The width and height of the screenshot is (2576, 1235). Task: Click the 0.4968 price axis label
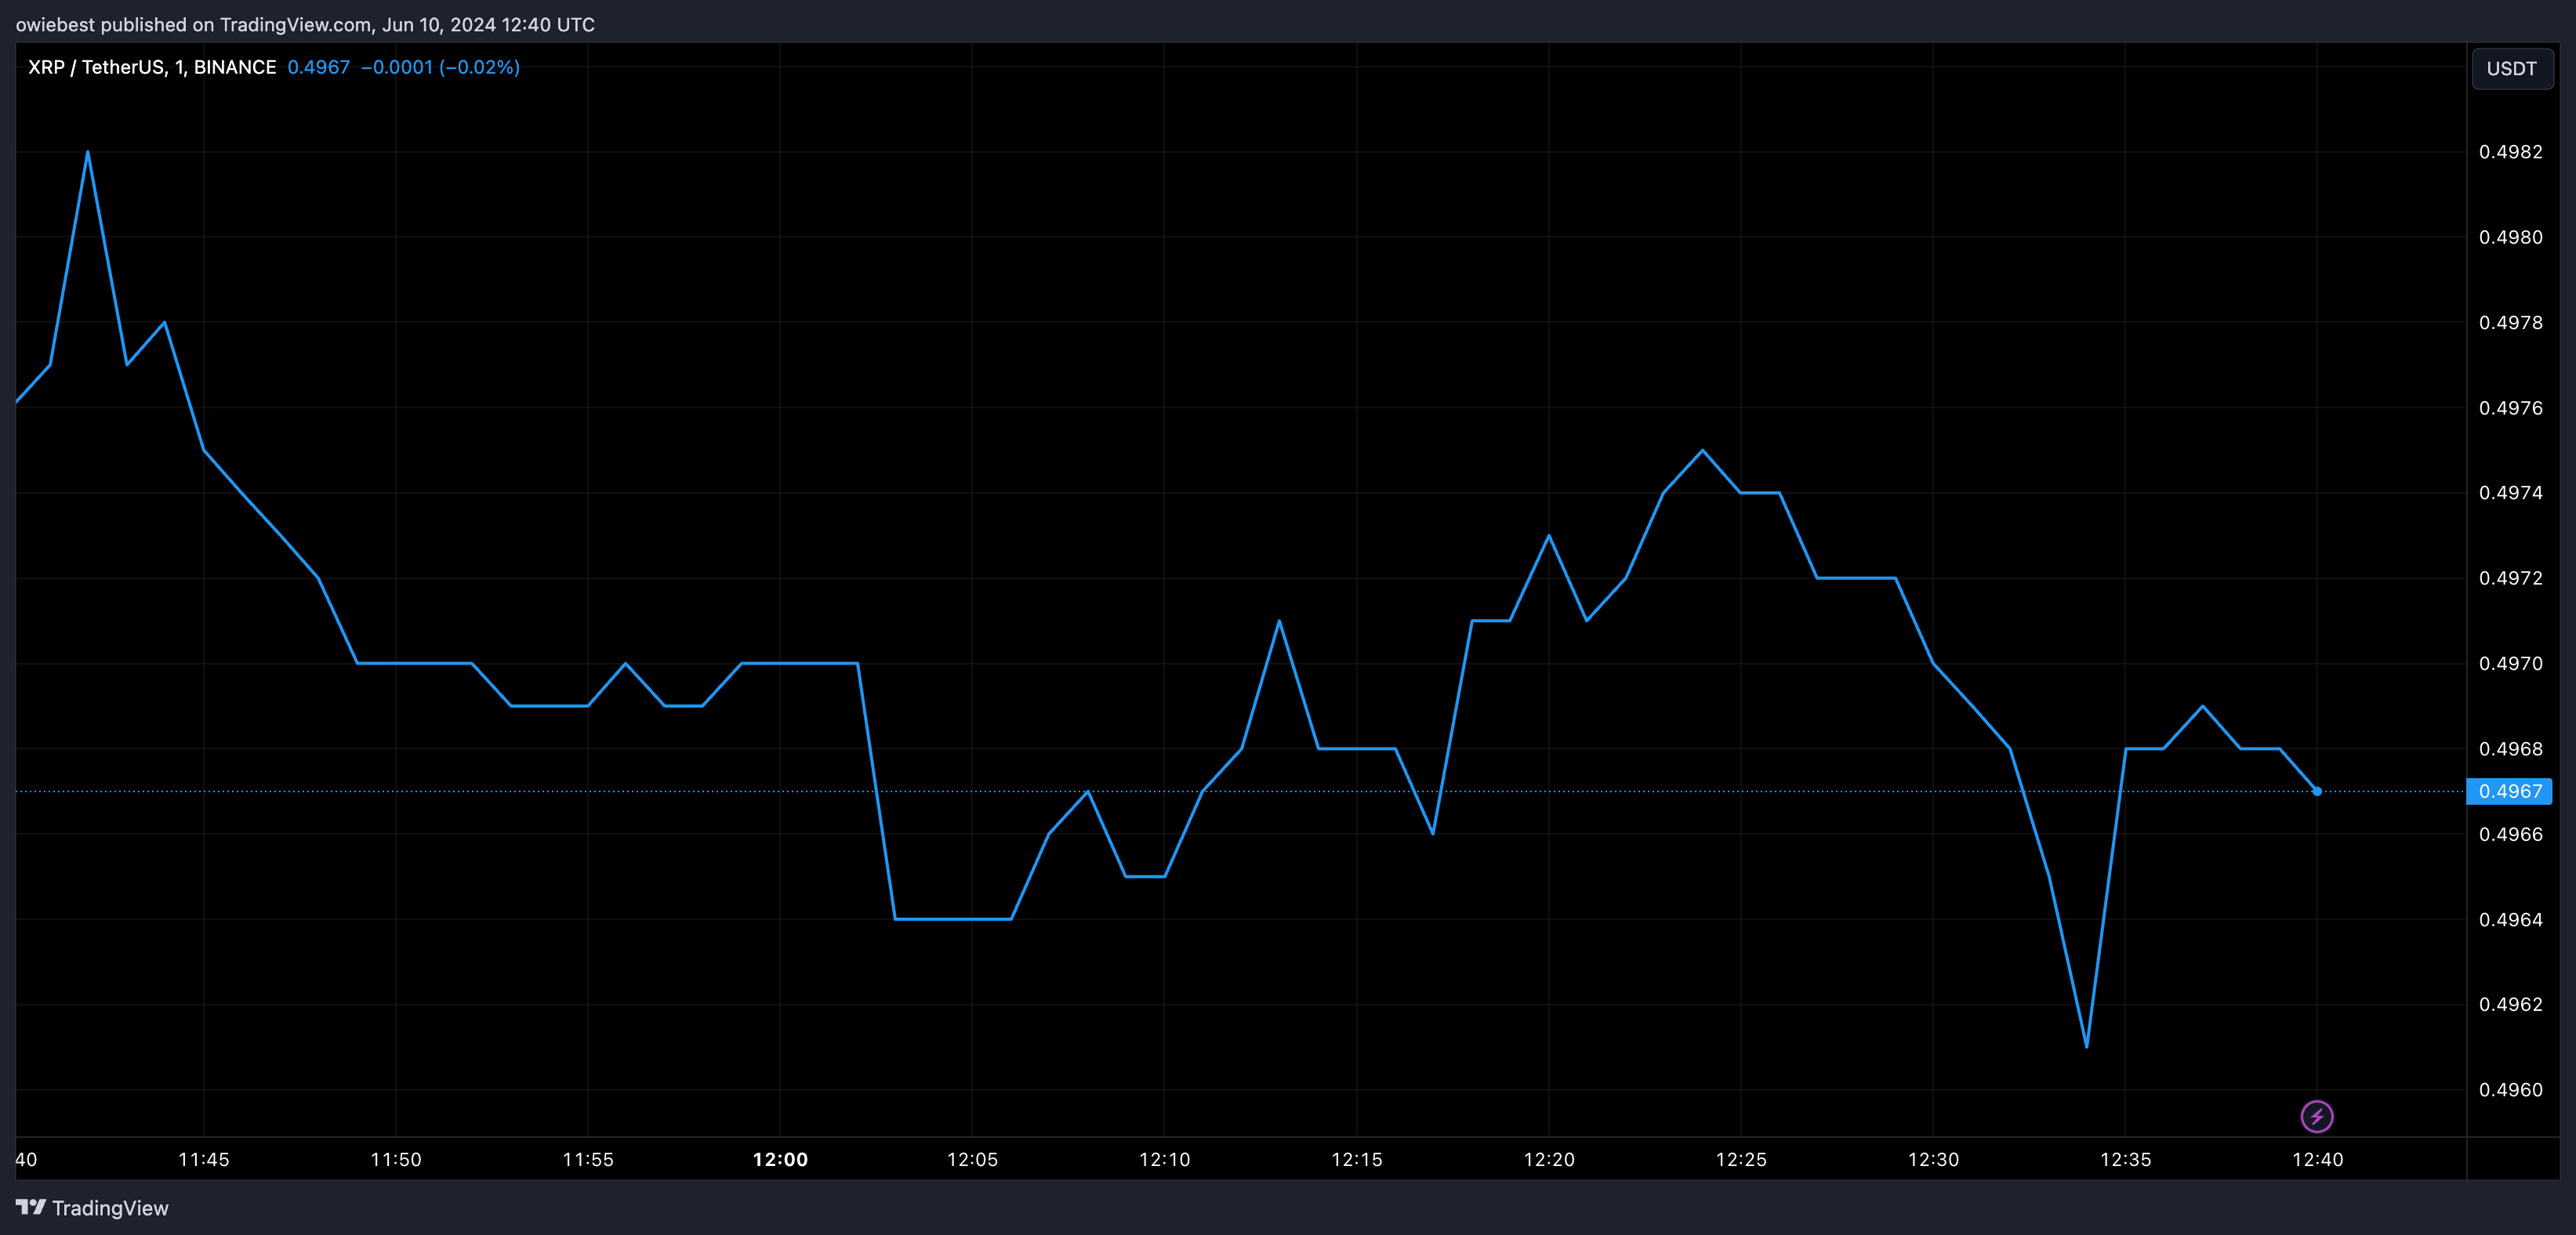2510,749
